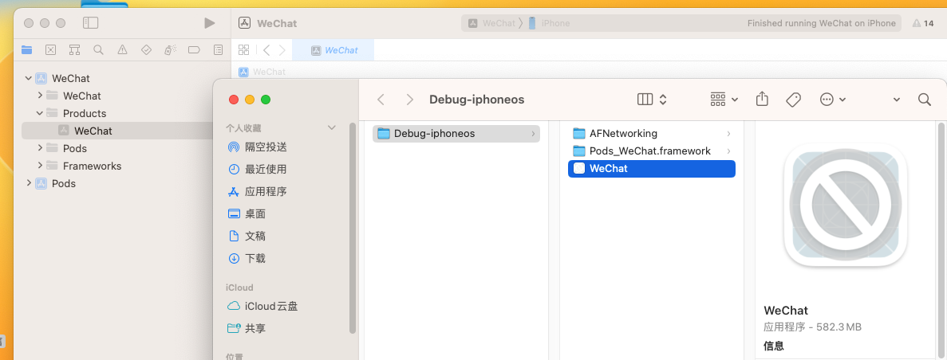The image size is (947, 360).
Task: Toggle Xcode navigator sidebar visibility
Action: [90, 23]
